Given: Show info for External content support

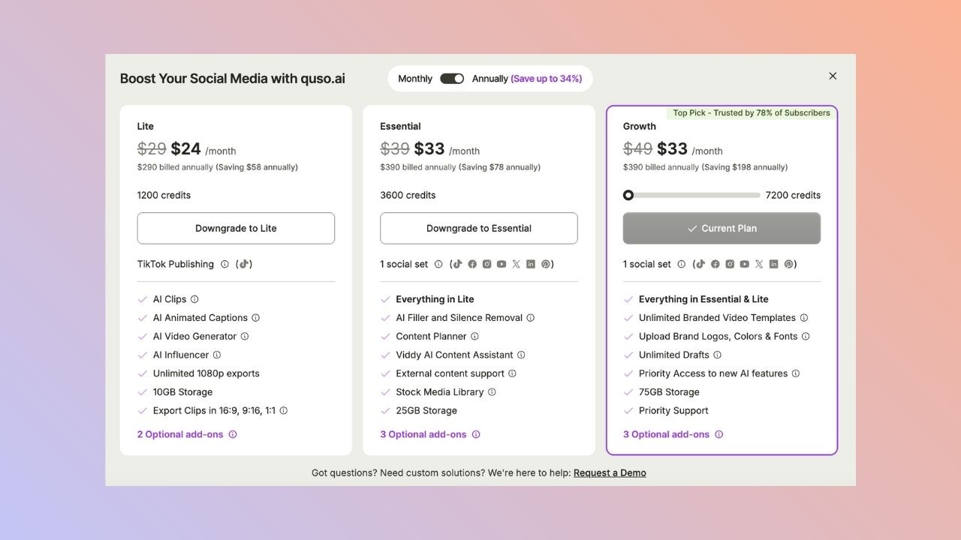Looking at the screenshot, I should [513, 373].
